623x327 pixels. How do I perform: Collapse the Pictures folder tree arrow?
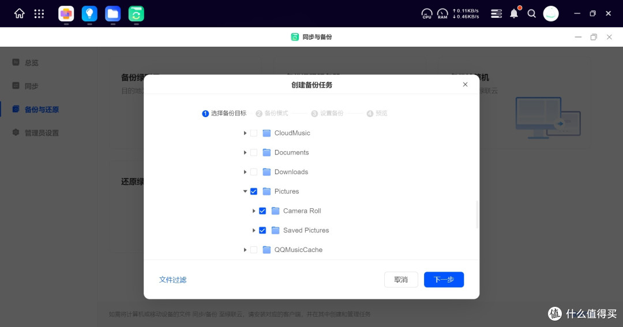coord(245,191)
